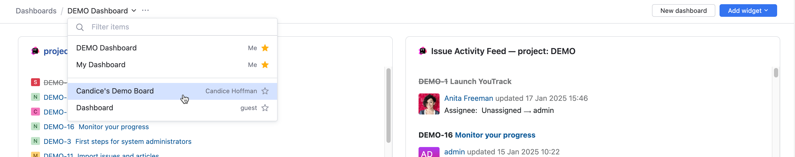
Task: Click Anita Freeman's avatar photo
Action: coord(429,104)
